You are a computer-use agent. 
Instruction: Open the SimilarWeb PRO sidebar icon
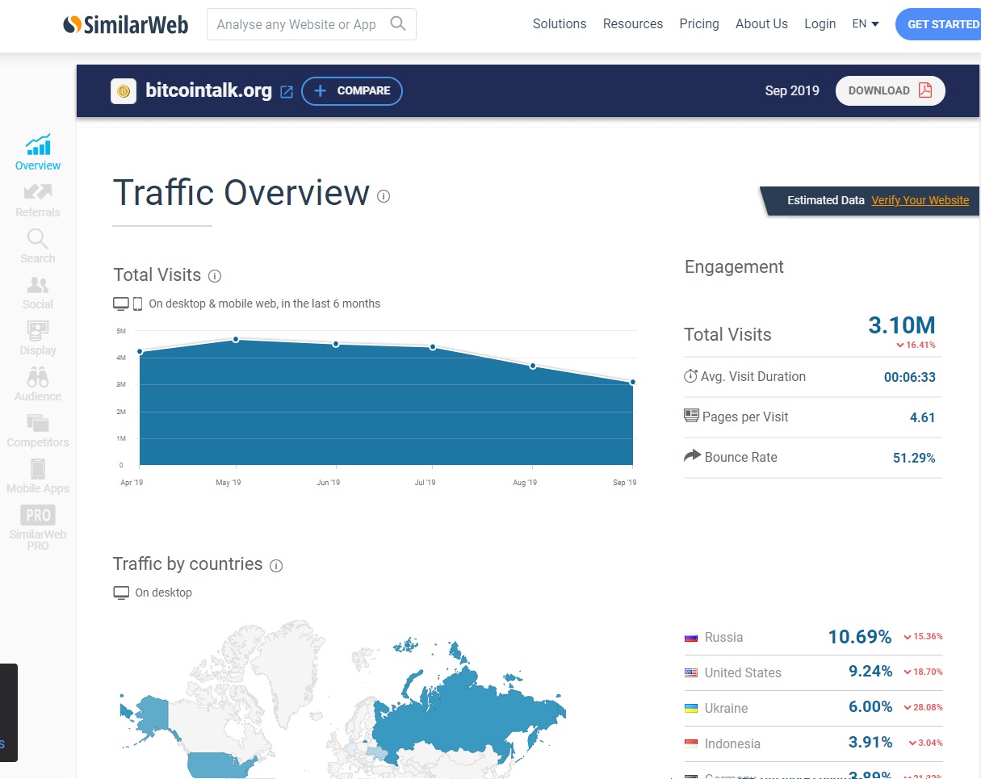38,515
